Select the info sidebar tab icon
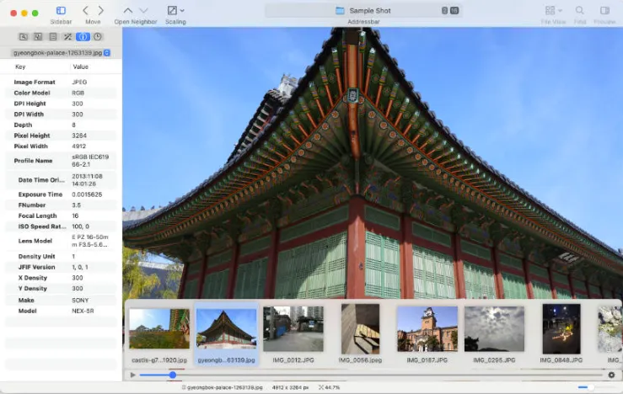 83,37
